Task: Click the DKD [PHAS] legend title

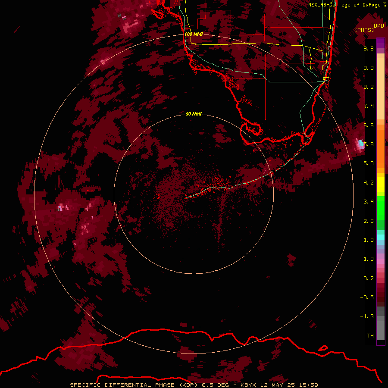Action: (369, 28)
